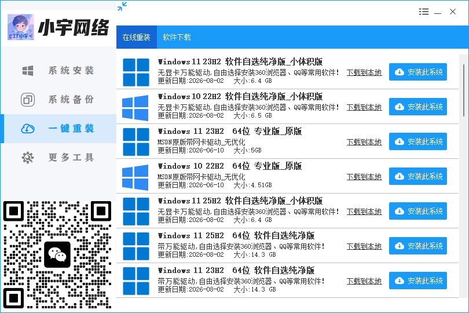Click Windows 10 22H2 小体积版 logo icon
This screenshot has height=313, width=469.
(x=135, y=108)
